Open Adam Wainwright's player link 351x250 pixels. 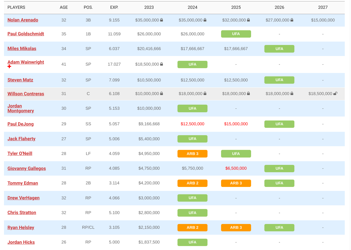click(26, 62)
